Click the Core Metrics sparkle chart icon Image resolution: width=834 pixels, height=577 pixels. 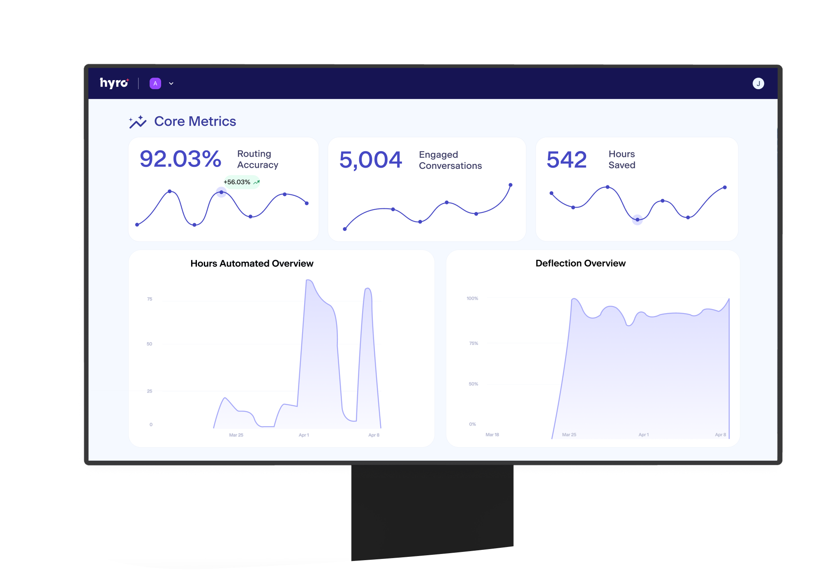[x=138, y=122]
